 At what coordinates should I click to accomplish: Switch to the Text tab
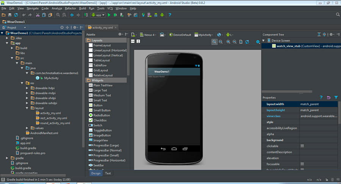(x=108, y=173)
